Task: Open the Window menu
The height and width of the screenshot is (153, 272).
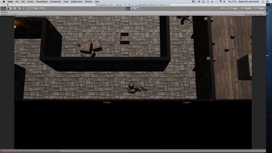Action: 88,2
